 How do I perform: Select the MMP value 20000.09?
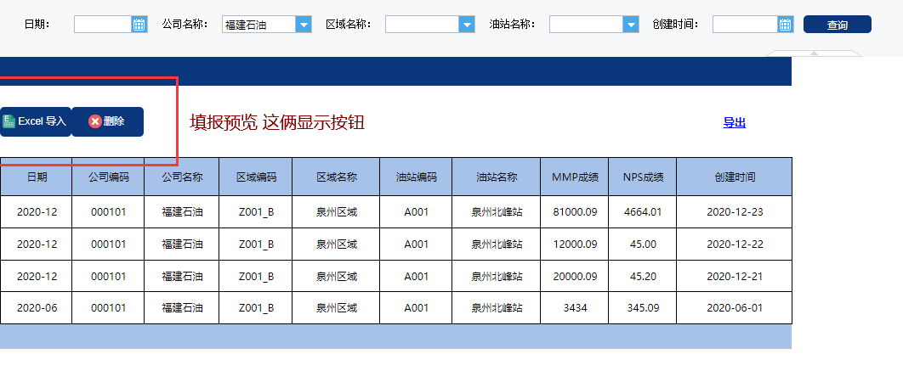tap(575, 276)
